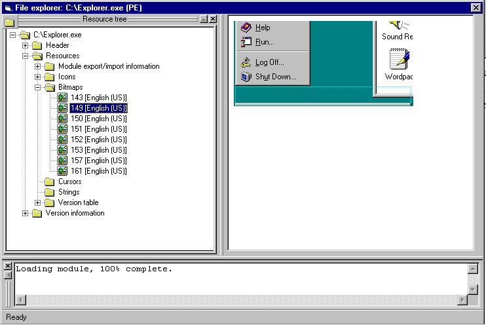This screenshot has width=486, height=327.
Task: Click the Strings folder icon
Action: [x=50, y=192]
